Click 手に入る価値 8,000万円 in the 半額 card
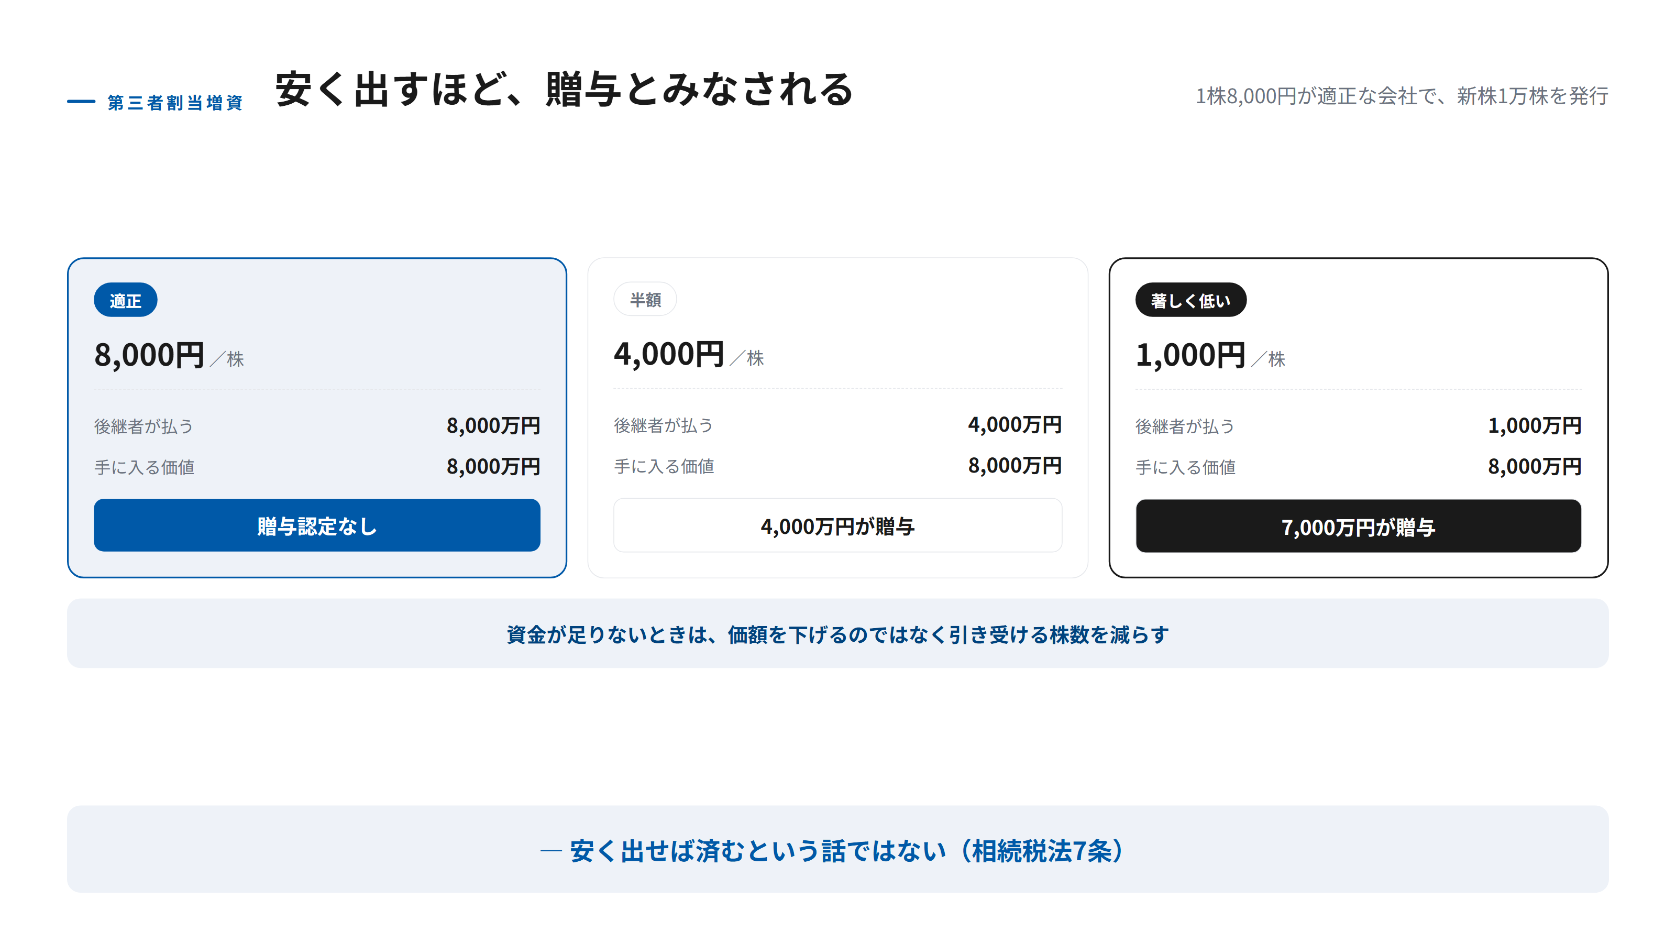This screenshot has width=1676, height=943. [1015, 466]
